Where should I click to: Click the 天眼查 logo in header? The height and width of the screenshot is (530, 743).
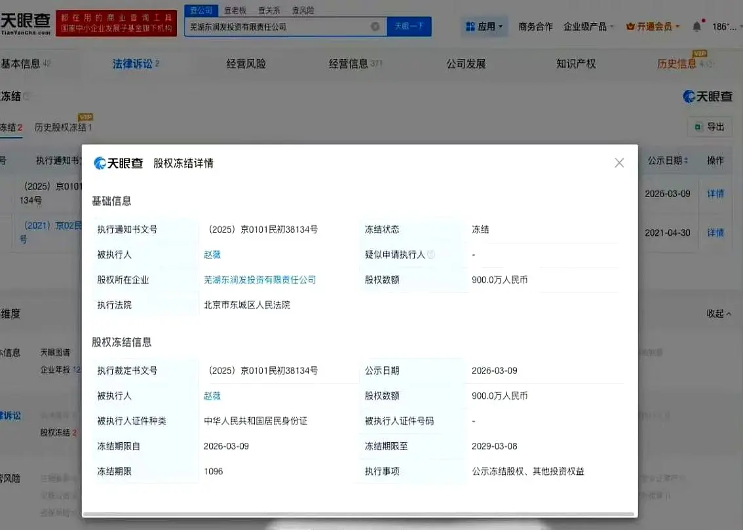pos(26,23)
